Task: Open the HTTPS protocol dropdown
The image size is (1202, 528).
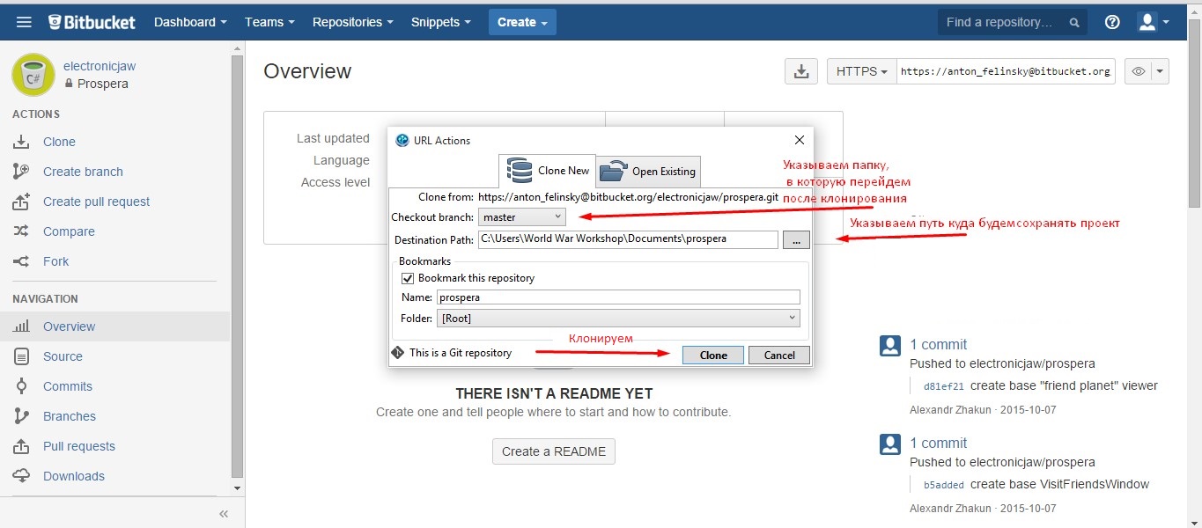Action: 861,72
